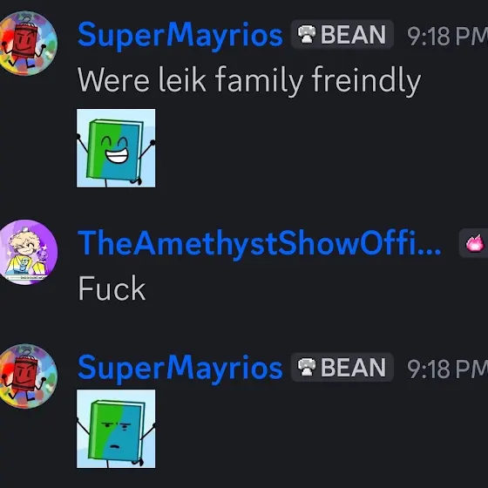The height and width of the screenshot is (488, 488).
Task: Select TheAmethystShowOffi's one-word message text
Action: pos(112,288)
